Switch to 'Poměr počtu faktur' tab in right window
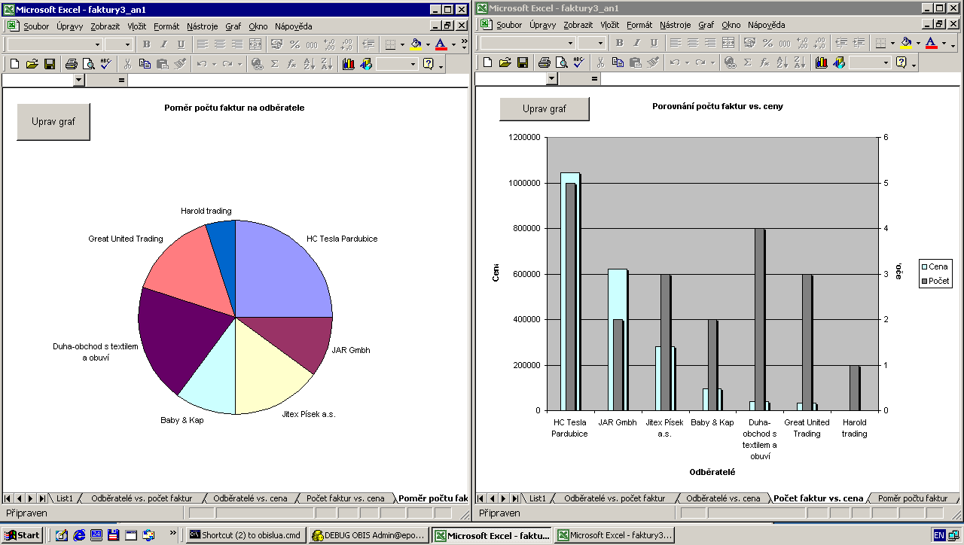Viewport: 964px width, 545px height. pos(912,498)
